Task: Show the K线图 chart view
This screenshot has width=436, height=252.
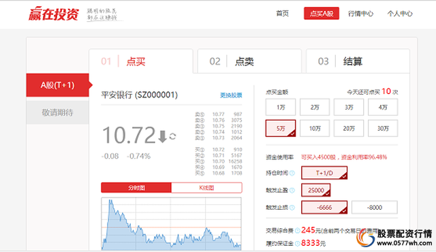Action: tap(206, 187)
